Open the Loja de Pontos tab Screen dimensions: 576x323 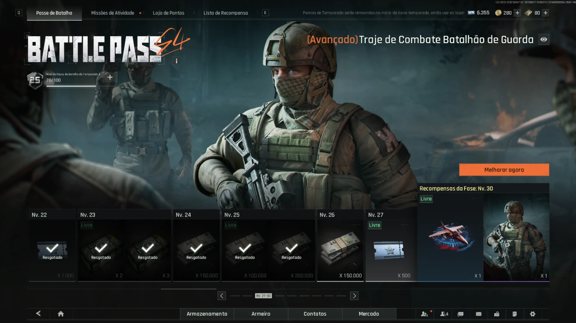pos(169,13)
